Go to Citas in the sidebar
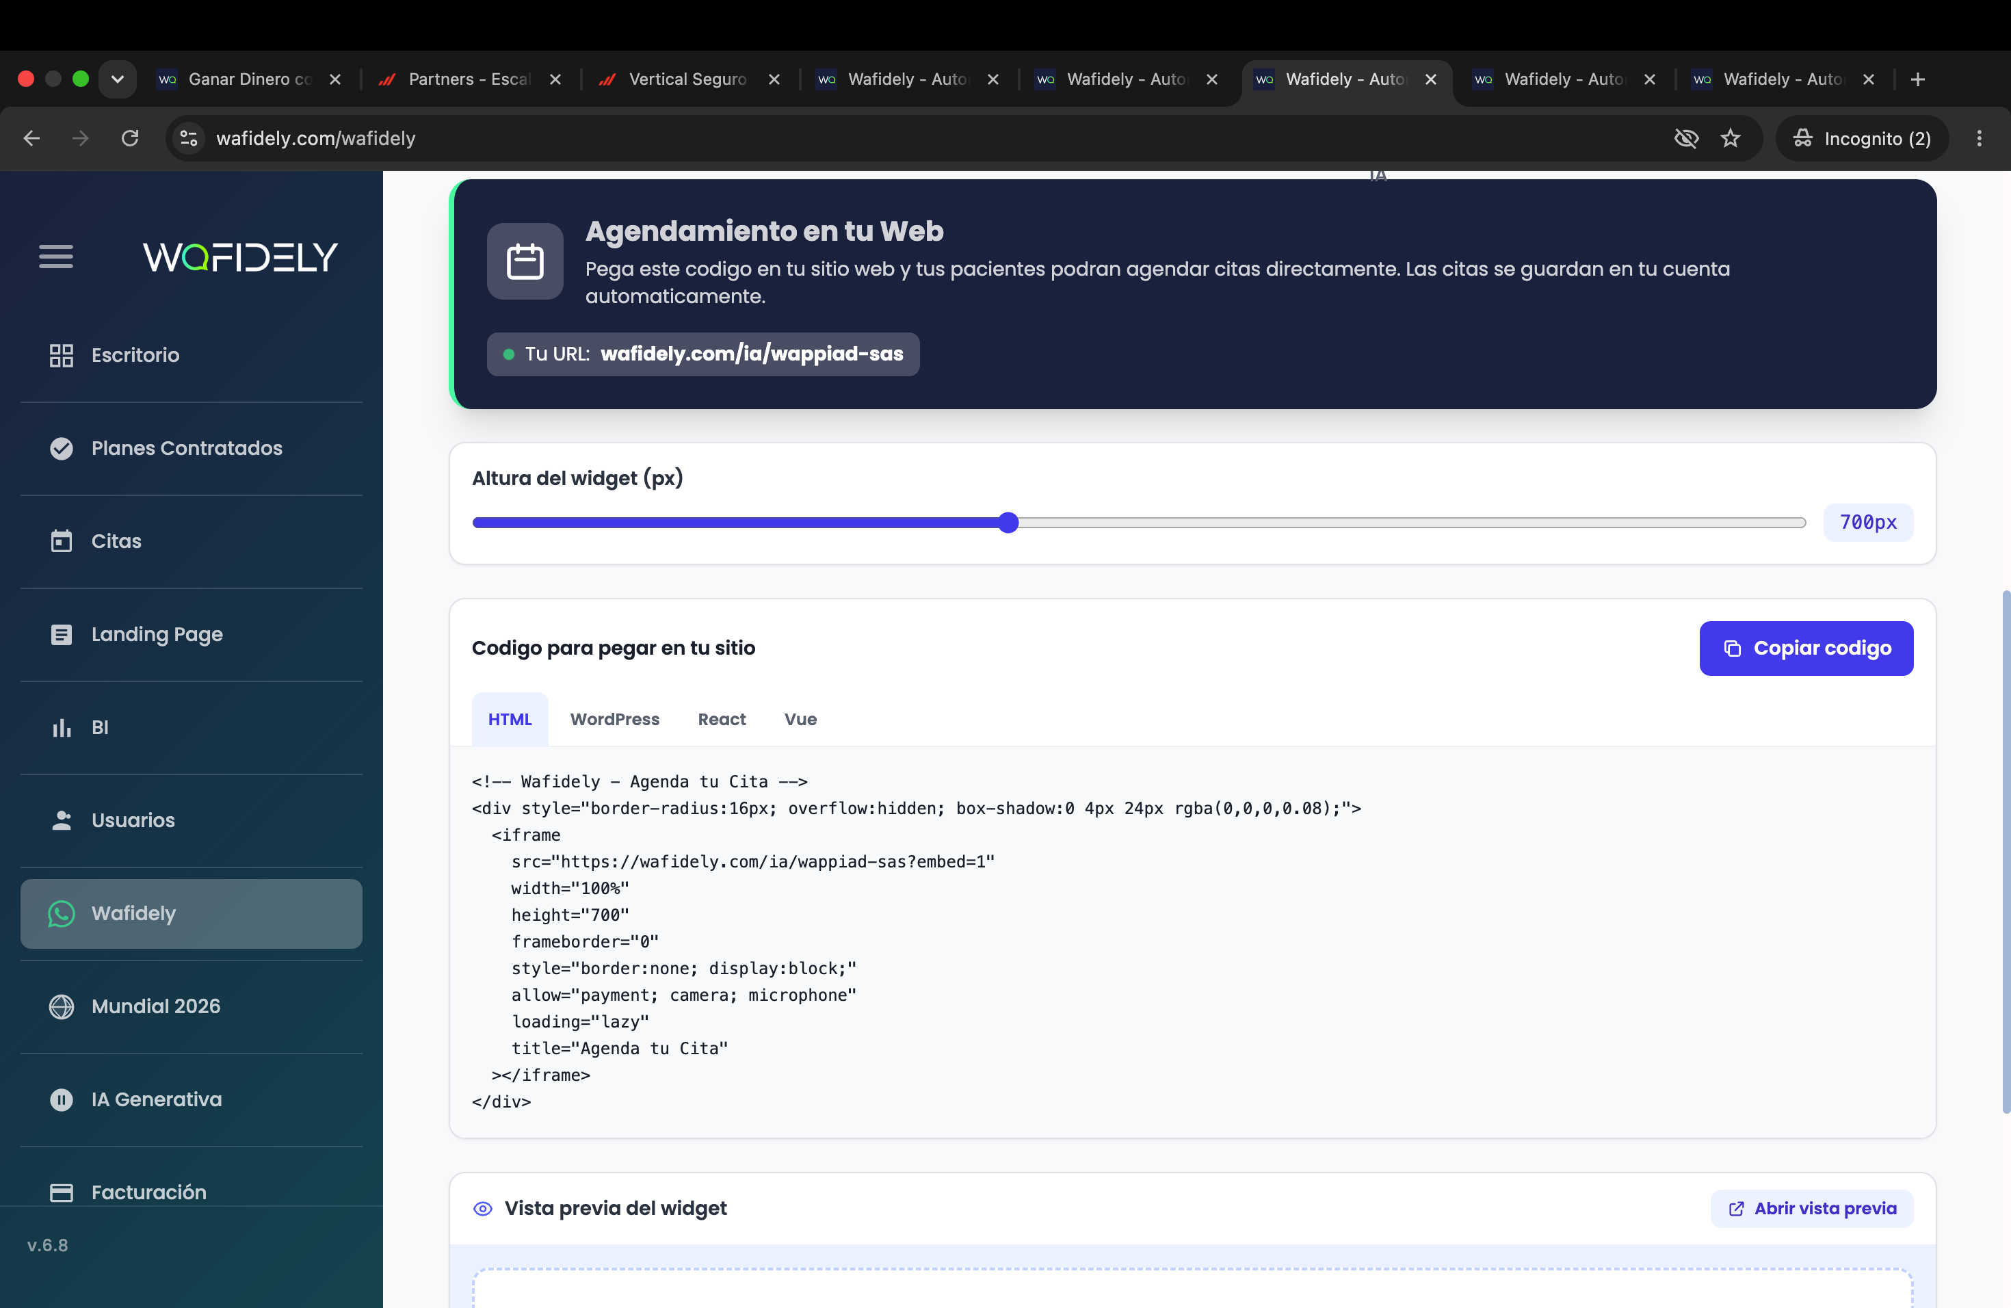The height and width of the screenshot is (1308, 2011). click(x=191, y=540)
